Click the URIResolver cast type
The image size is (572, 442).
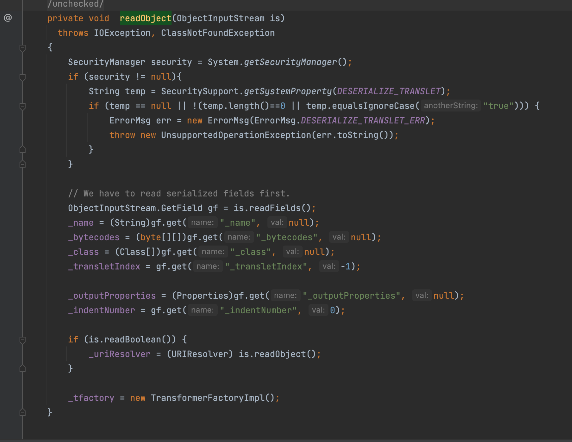point(200,354)
